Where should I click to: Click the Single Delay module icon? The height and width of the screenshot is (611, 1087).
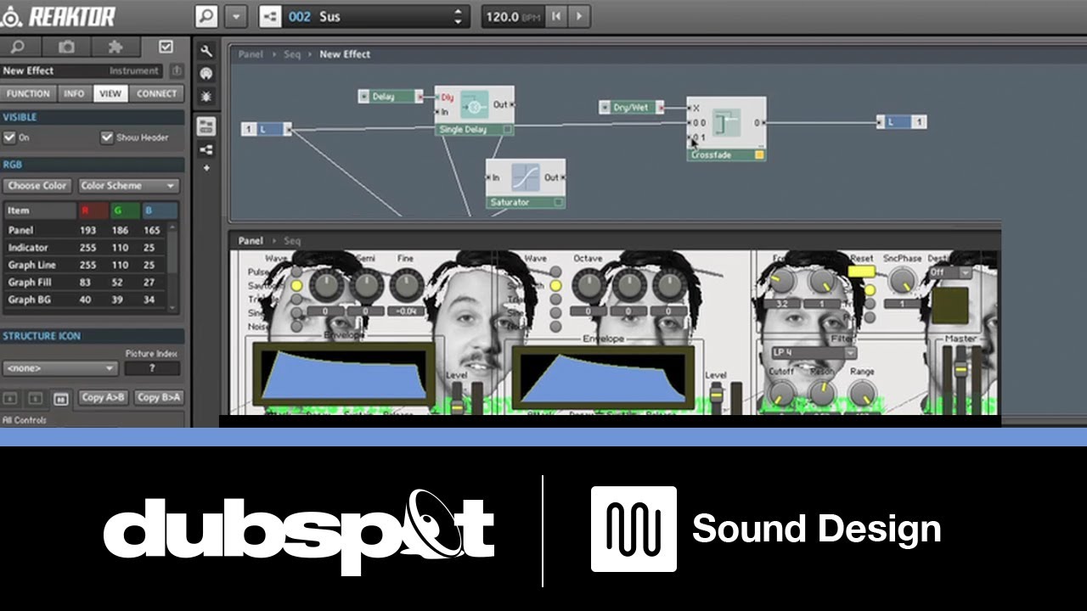coord(475,106)
